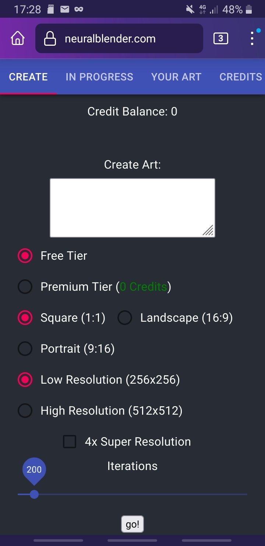The width and height of the screenshot is (265, 546).
Task: Tap the mail notification icon in status bar
Action: pyautogui.click(x=65, y=9)
